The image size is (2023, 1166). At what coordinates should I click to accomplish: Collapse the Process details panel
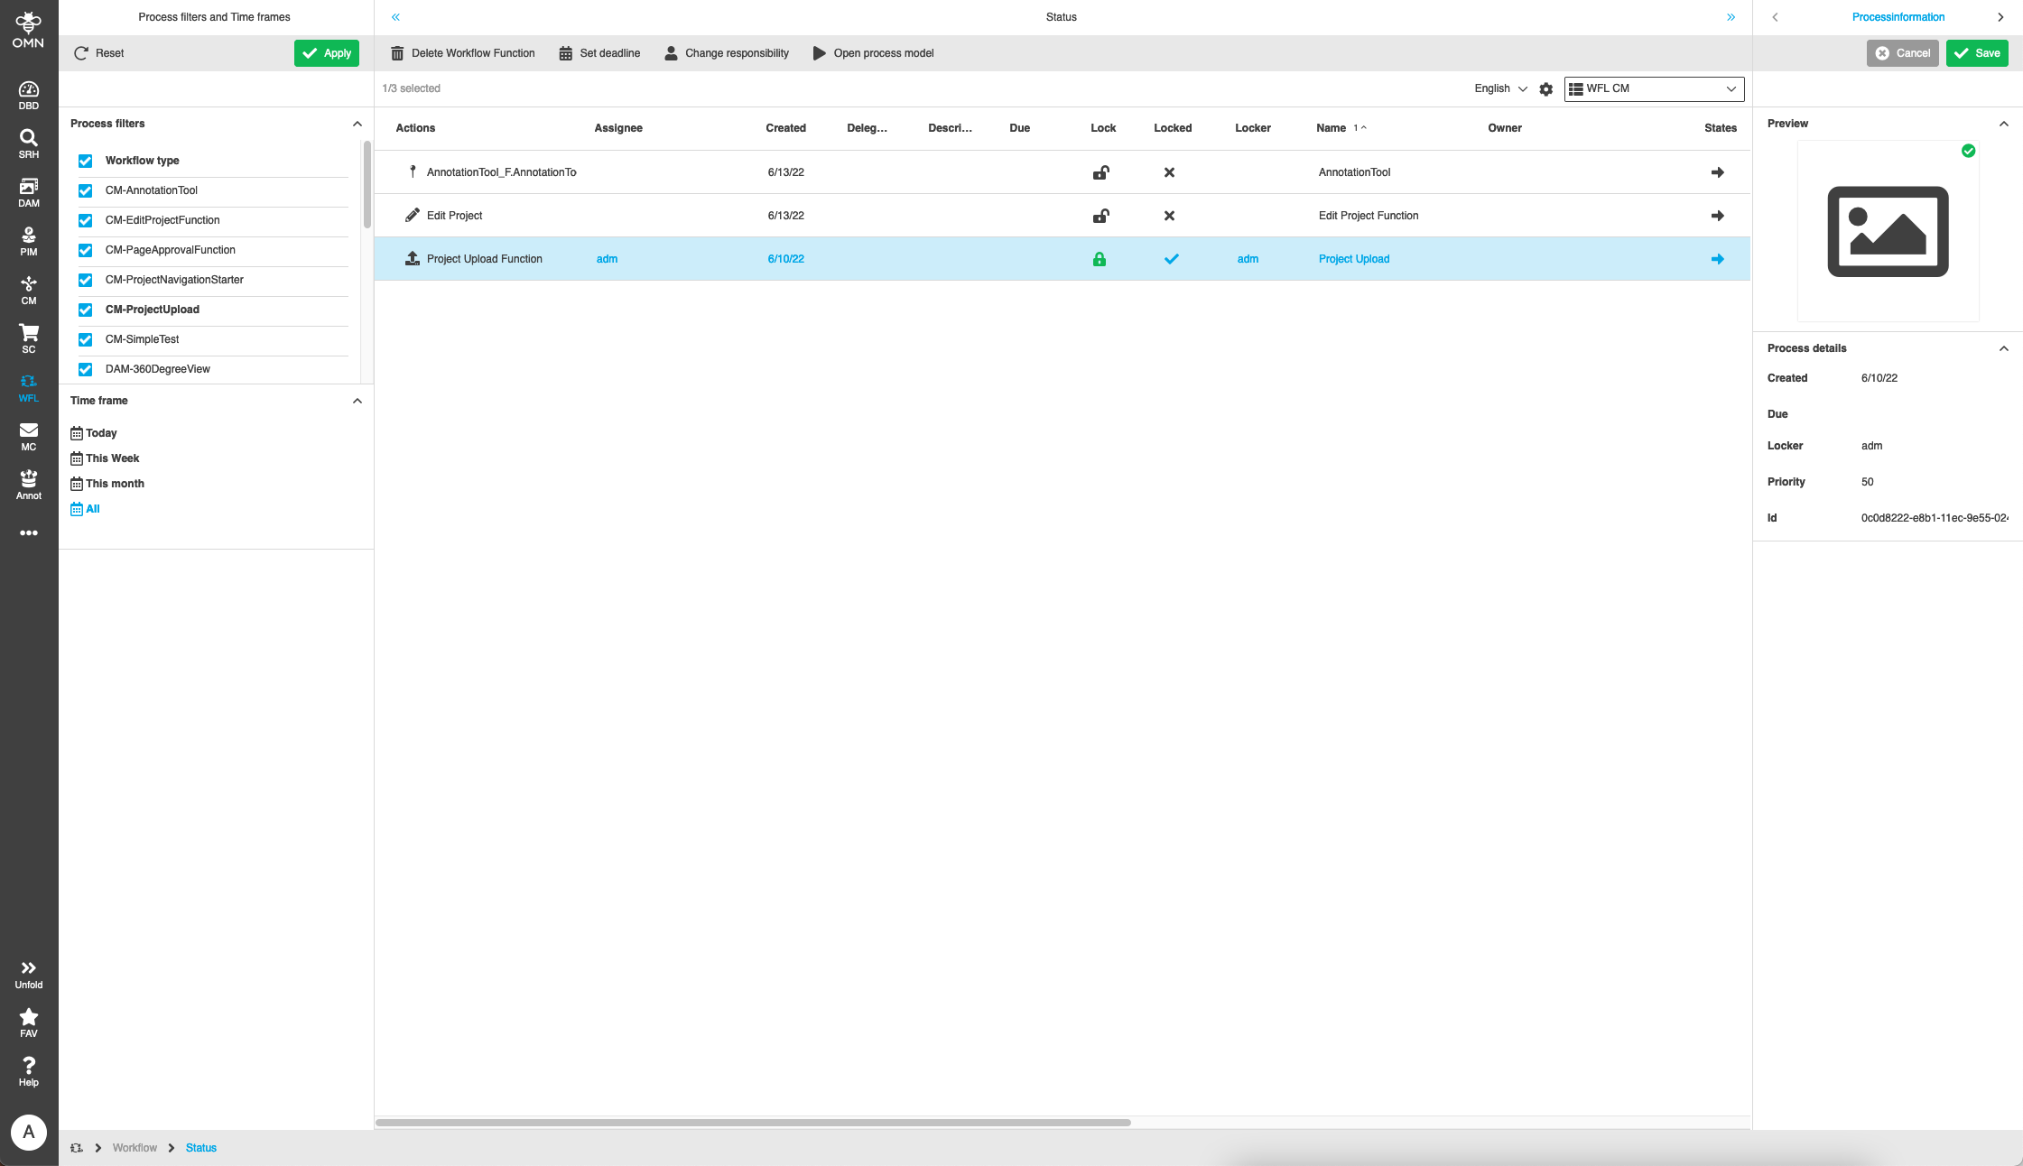pyautogui.click(x=2004, y=348)
